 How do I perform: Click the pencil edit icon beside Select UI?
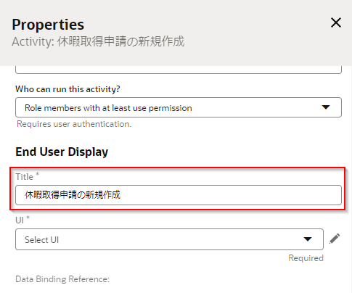tap(335, 239)
